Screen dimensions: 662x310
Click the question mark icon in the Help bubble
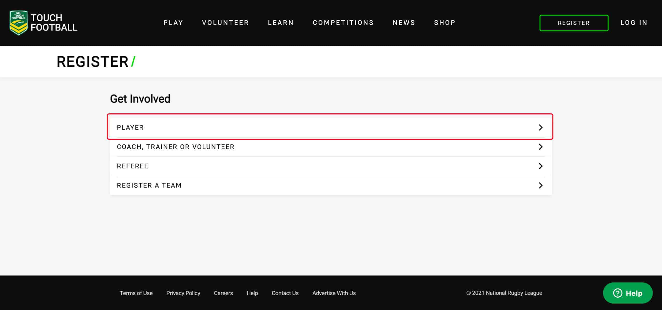click(x=618, y=293)
